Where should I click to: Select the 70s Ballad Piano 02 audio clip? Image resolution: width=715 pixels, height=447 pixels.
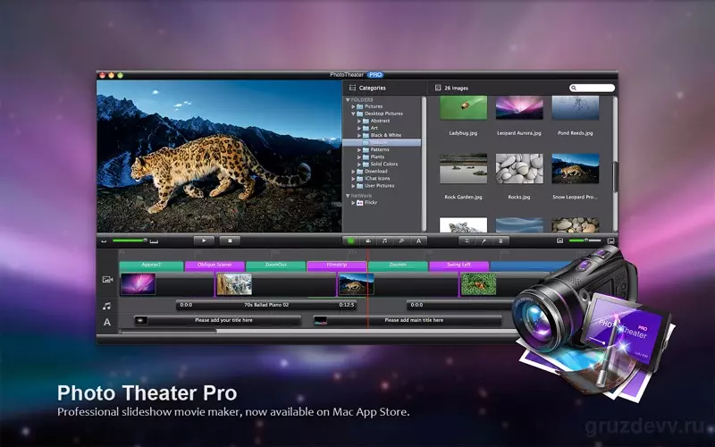pyautogui.click(x=266, y=305)
